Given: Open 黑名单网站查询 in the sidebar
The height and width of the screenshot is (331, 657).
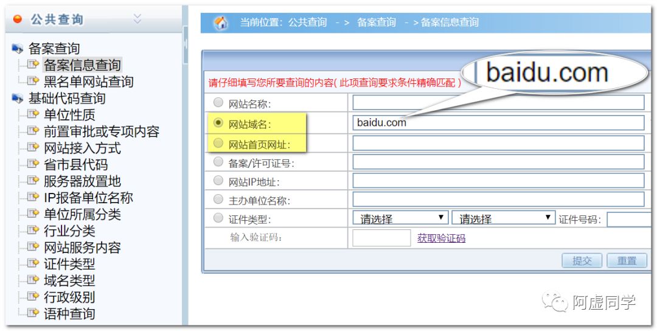Looking at the screenshot, I should (89, 82).
